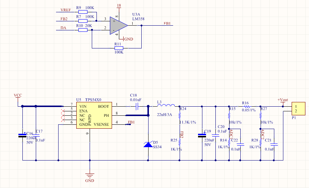Click the TPS54X0 regulator IC body

click(x=94, y=115)
